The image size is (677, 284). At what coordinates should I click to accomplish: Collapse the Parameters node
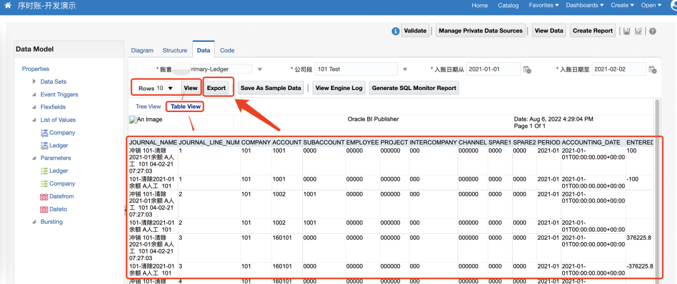coord(34,158)
